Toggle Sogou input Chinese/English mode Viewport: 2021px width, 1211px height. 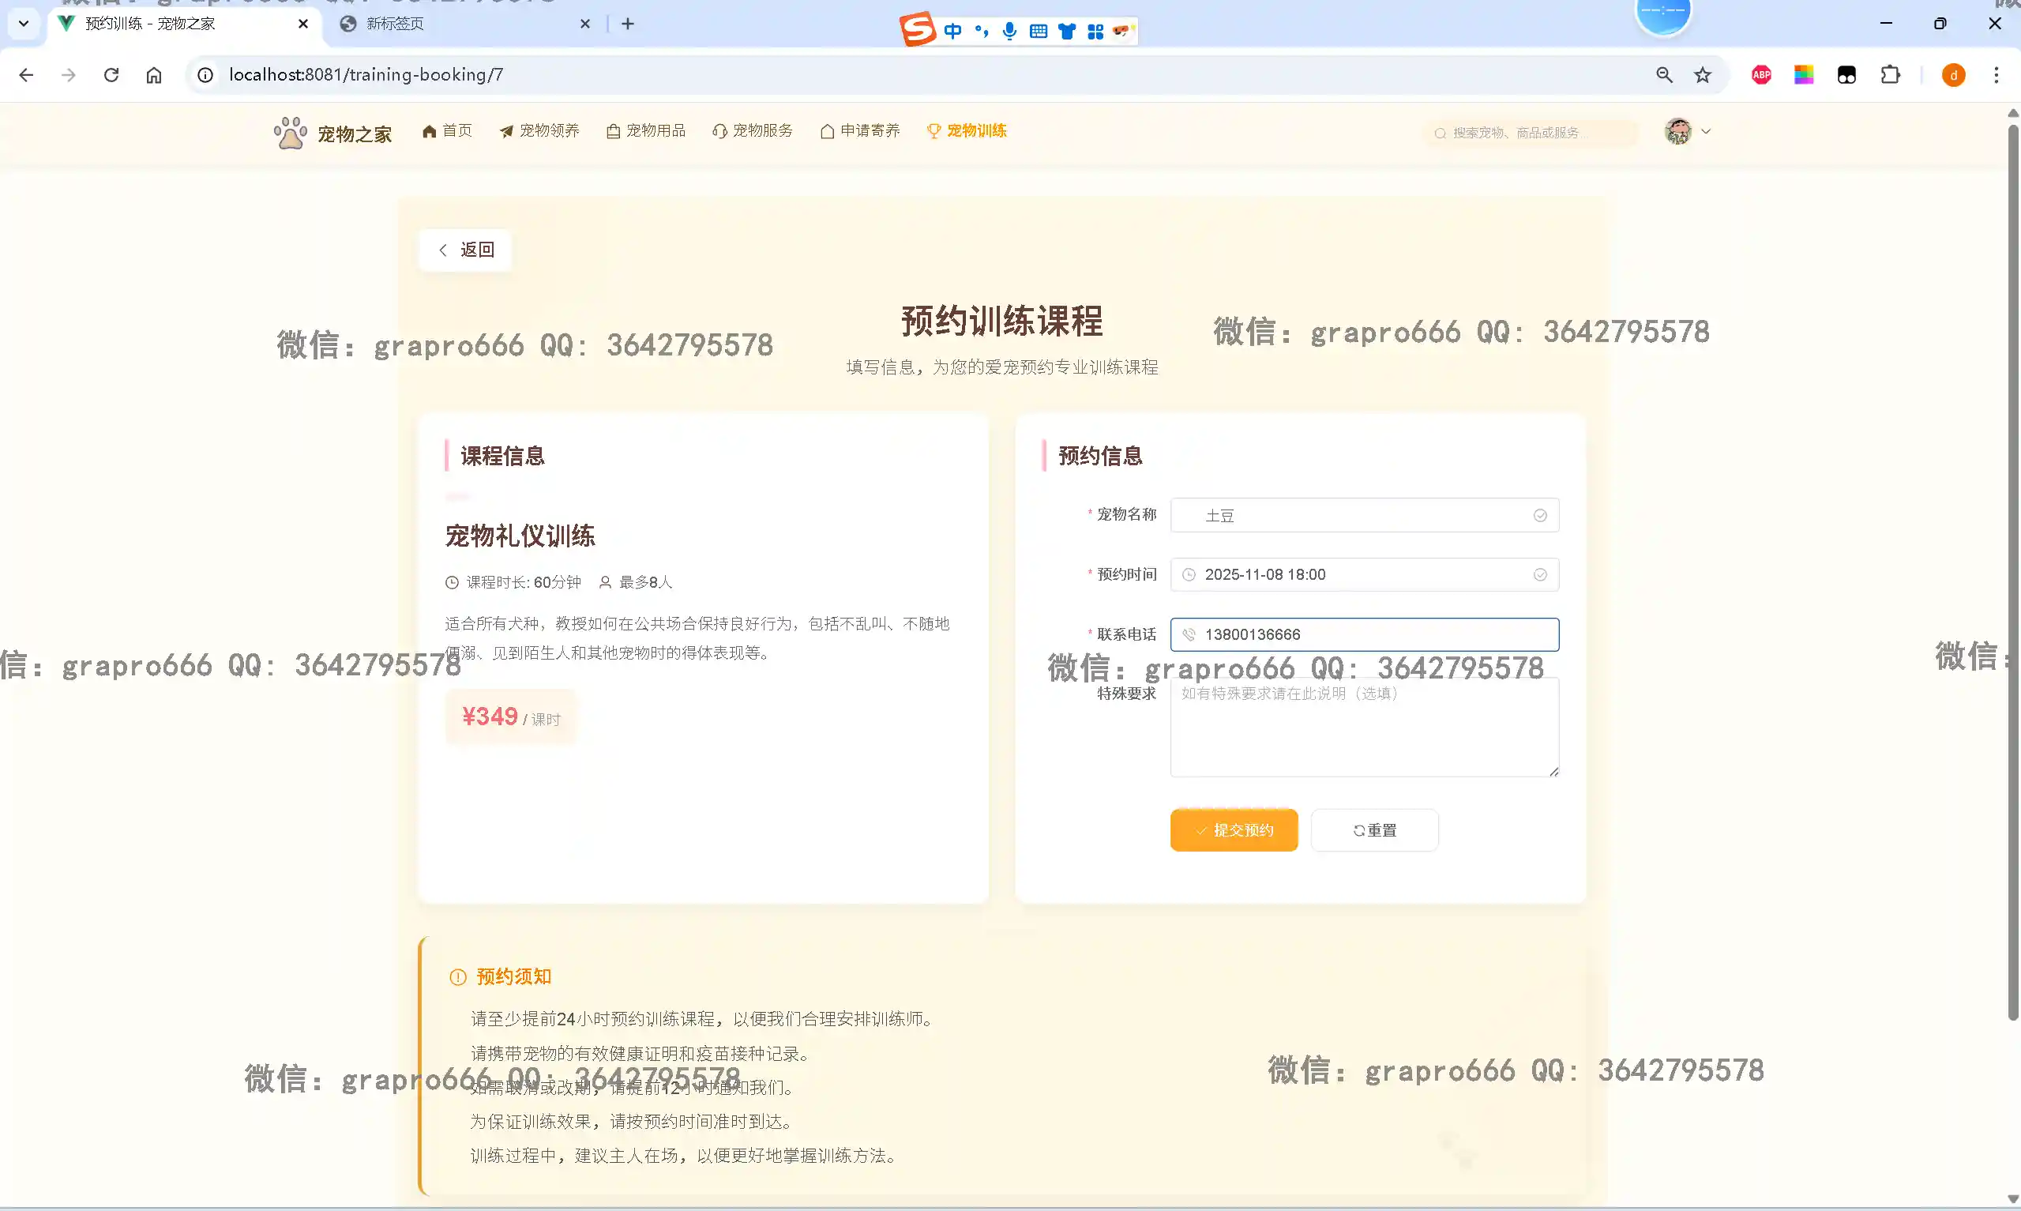coord(952,31)
